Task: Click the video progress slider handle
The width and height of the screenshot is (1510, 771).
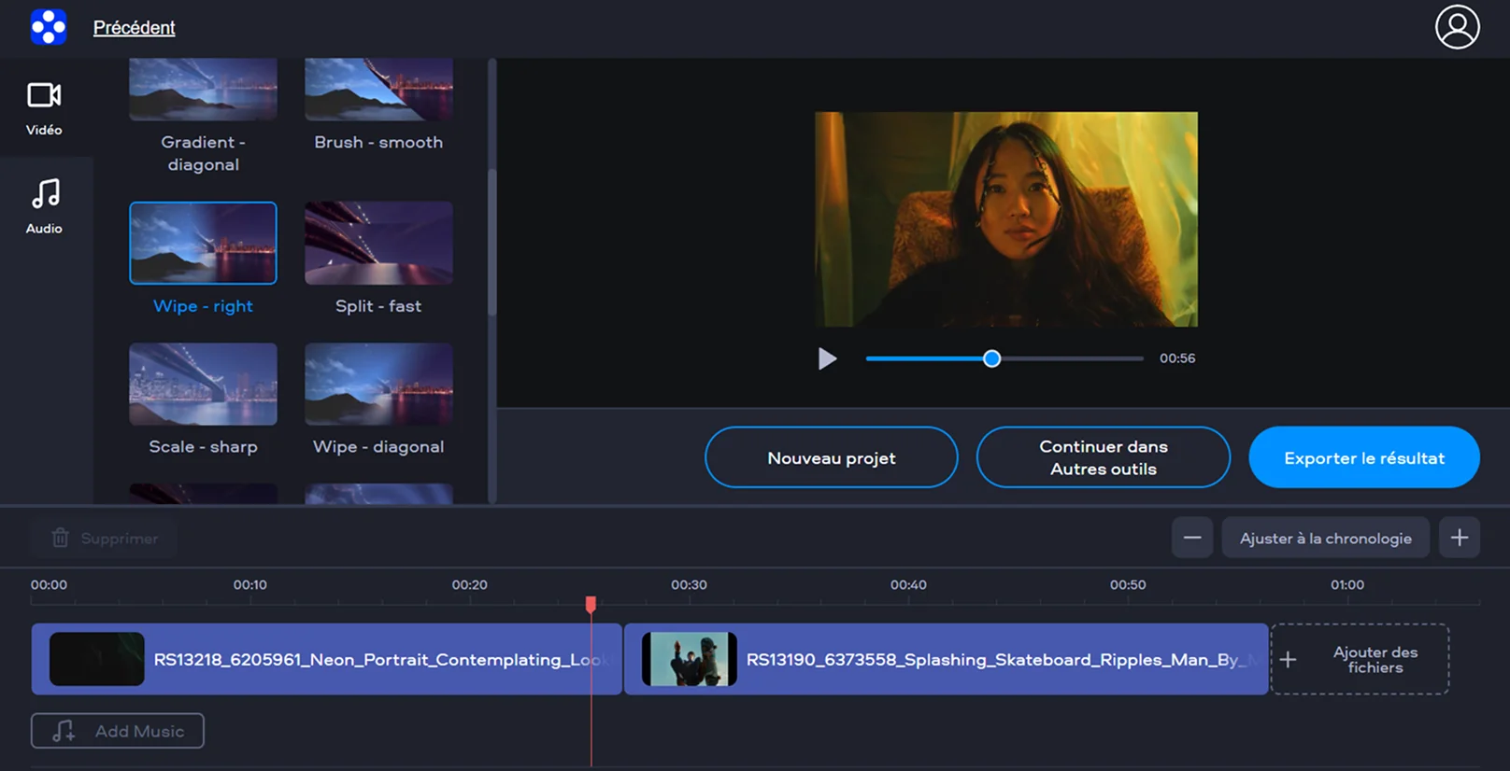Action: click(991, 358)
